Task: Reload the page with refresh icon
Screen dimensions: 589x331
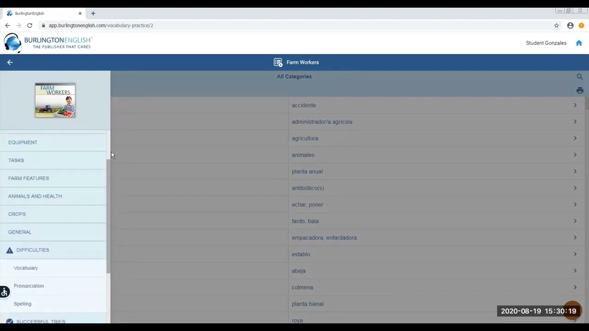Action: (29, 25)
